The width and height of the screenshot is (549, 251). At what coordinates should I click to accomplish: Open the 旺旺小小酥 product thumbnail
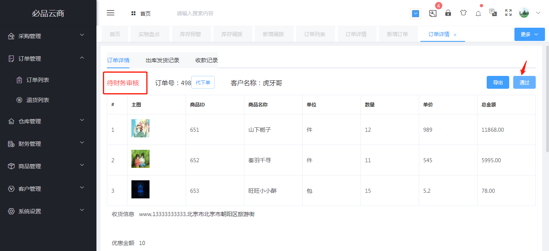(x=140, y=189)
